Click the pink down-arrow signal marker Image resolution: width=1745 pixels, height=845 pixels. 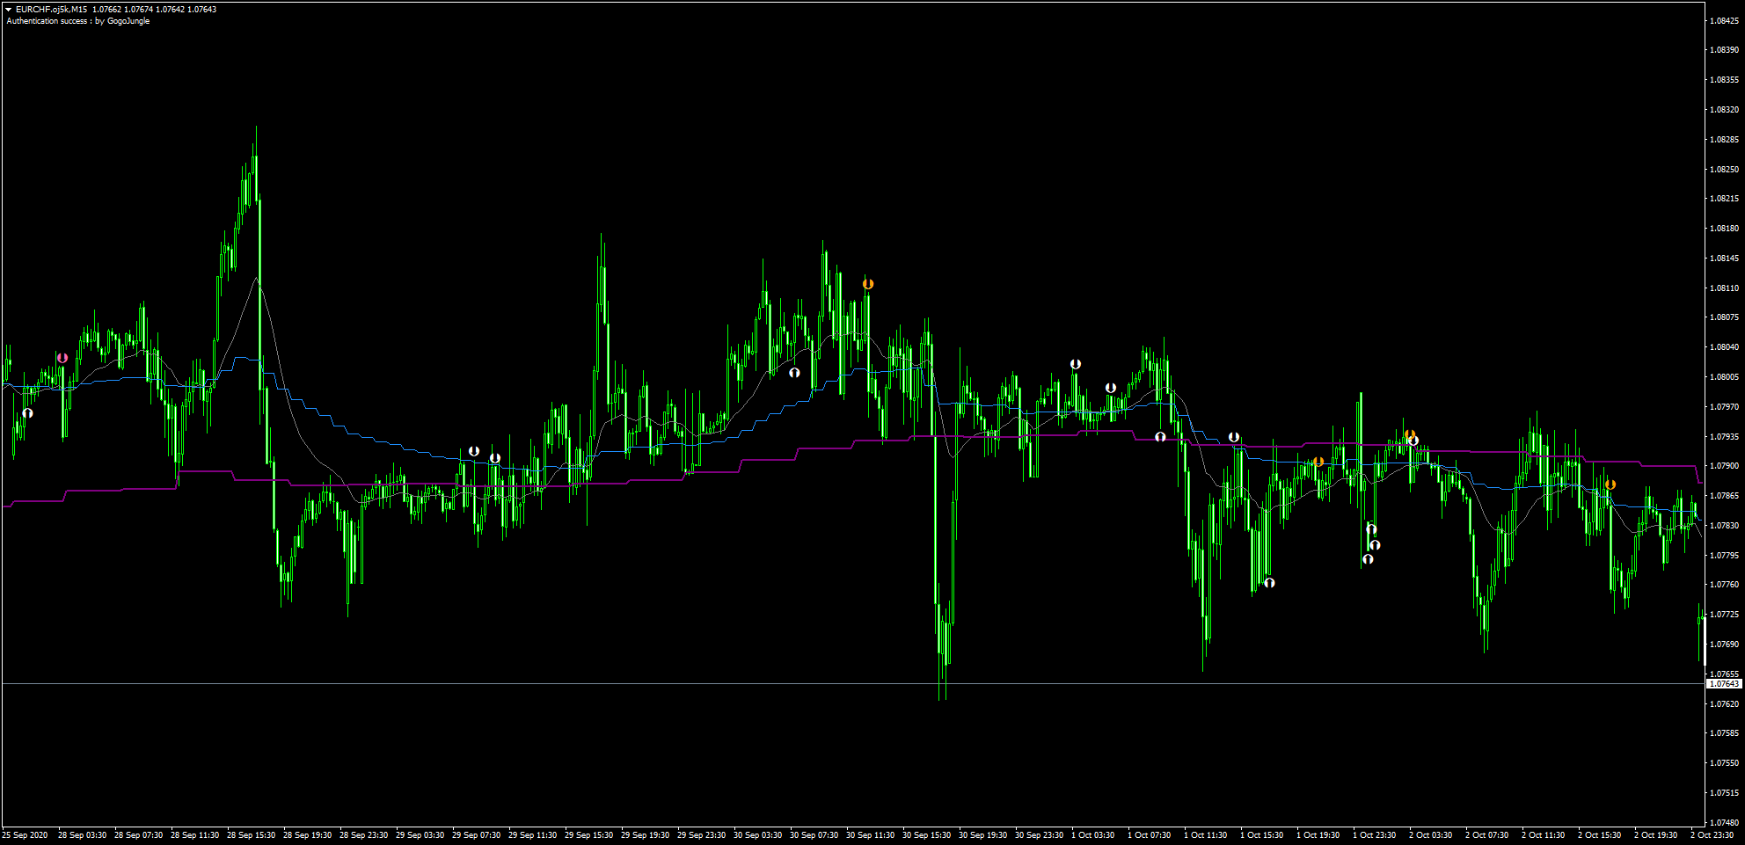(x=62, y=358)
